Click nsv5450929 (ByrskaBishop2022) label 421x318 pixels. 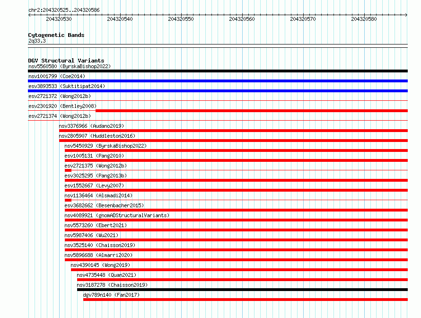[x=105, y=146]
